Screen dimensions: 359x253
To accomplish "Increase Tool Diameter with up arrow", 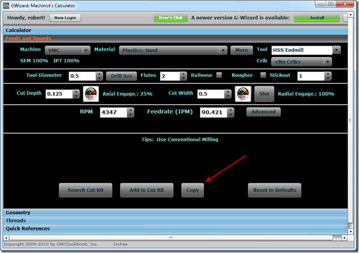I will click(x=99, y=74).
